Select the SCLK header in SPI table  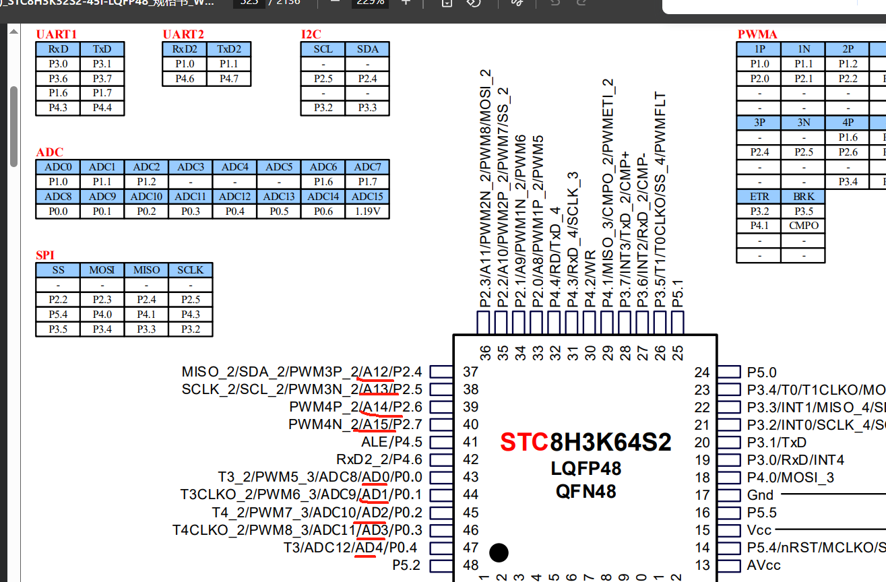click(191, 270)
